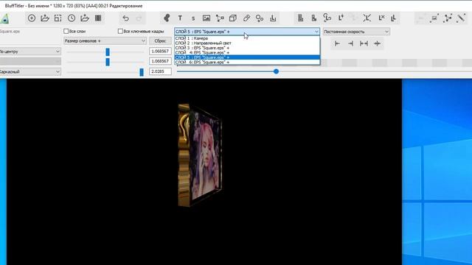Select СЛОЙ 4: EPS Square.eps entry
Image resolution: width=472 pixels, height=265 pixels.
(247, 52)
